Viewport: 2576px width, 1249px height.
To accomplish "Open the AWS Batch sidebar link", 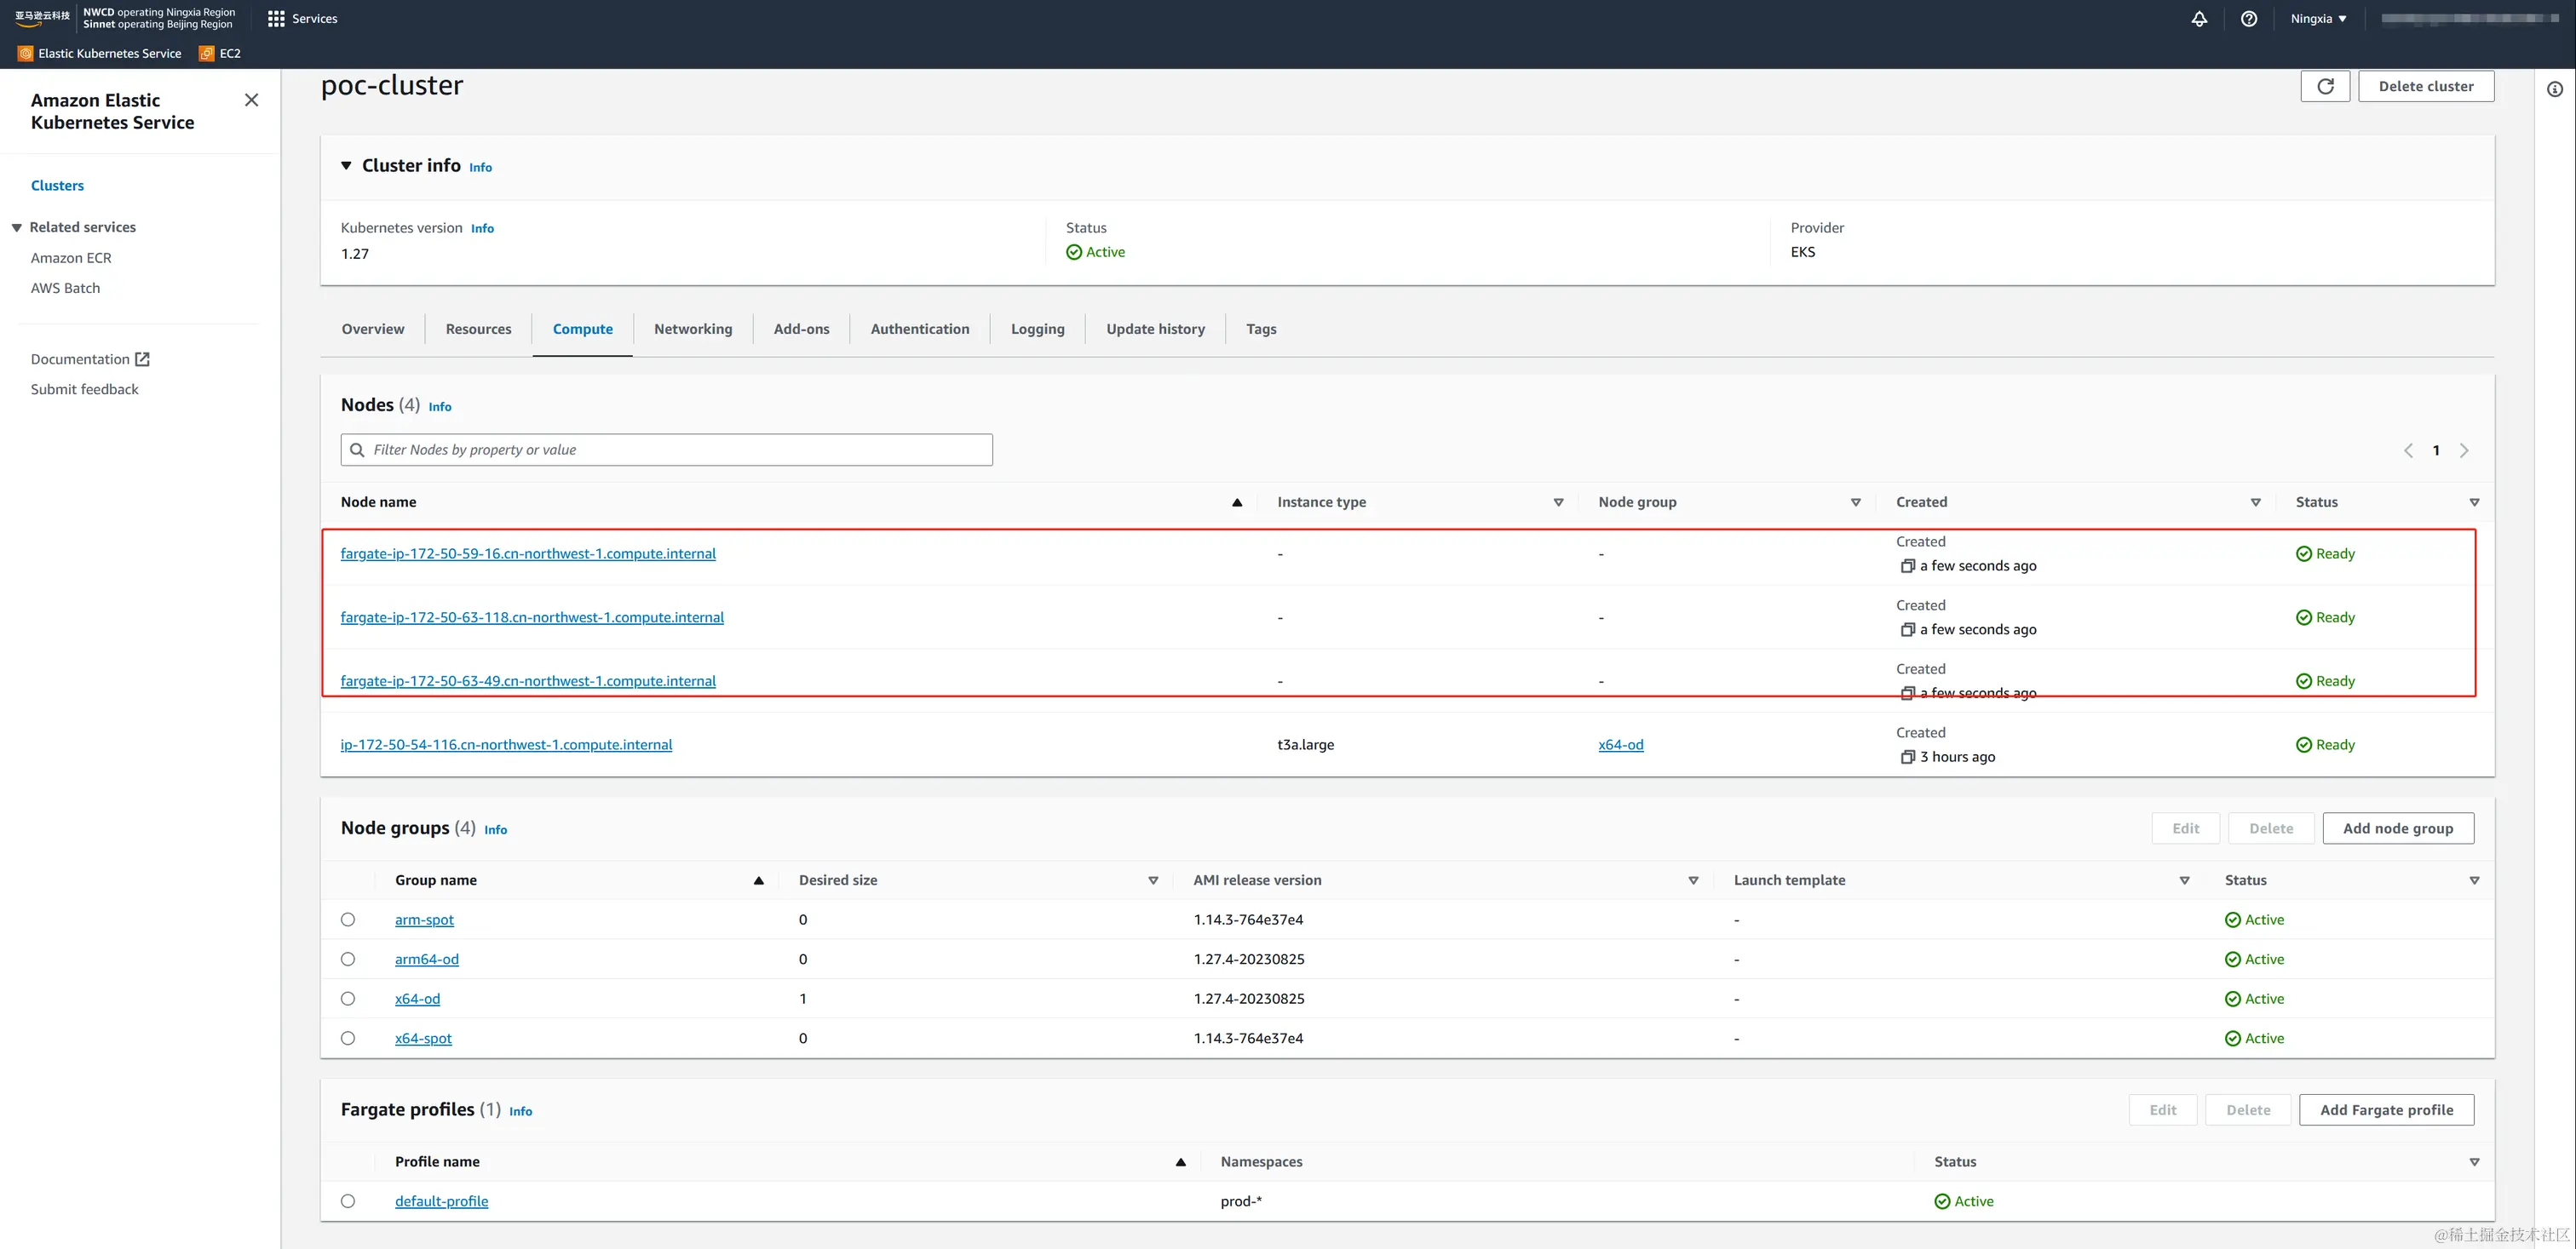I will point(65,288).
